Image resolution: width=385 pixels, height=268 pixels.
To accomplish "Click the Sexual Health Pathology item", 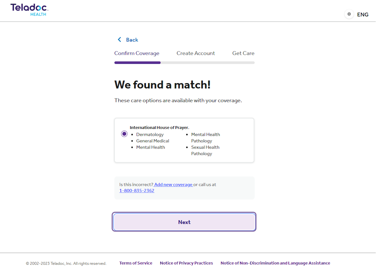I will point(205,151).
